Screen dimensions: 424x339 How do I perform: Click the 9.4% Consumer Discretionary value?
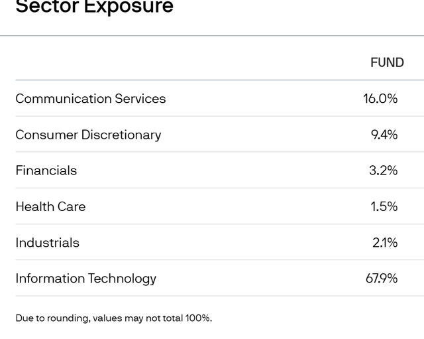(x=384, y=135)
